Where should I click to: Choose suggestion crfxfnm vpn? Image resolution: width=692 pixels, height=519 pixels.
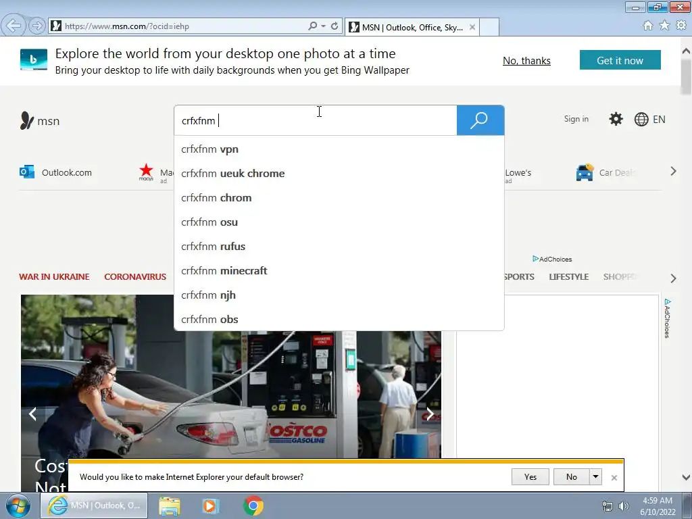pyautogui.click(x=339, y=149)
